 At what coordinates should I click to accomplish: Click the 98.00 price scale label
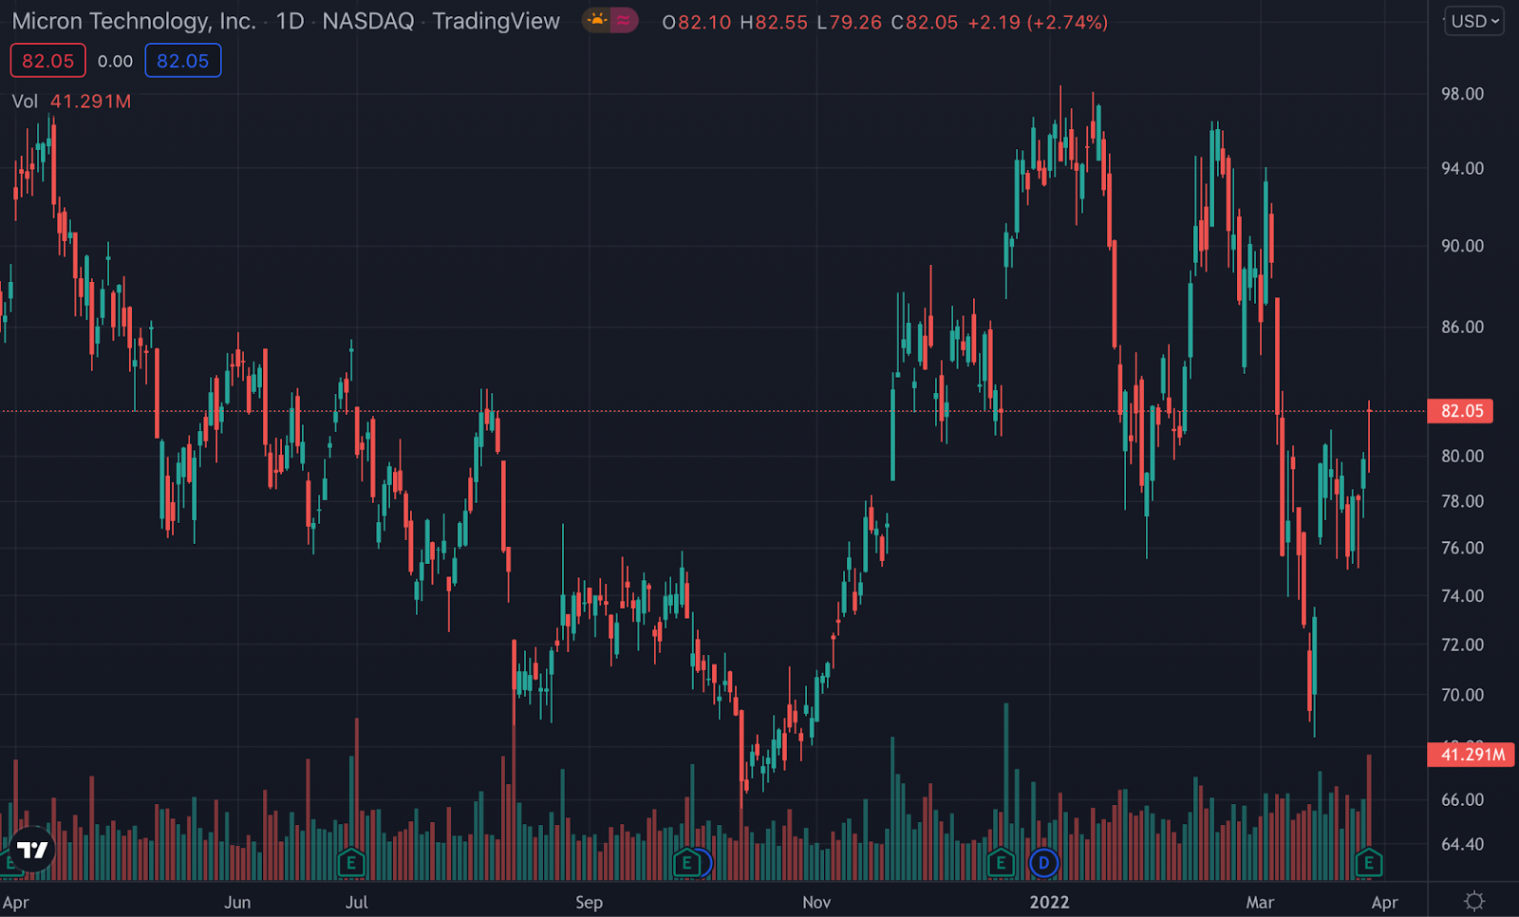[x=1462, y=93]
